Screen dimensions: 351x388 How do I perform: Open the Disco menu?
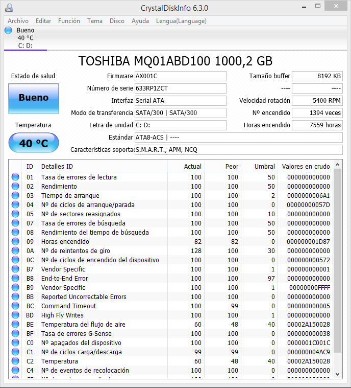click(117, 21)
